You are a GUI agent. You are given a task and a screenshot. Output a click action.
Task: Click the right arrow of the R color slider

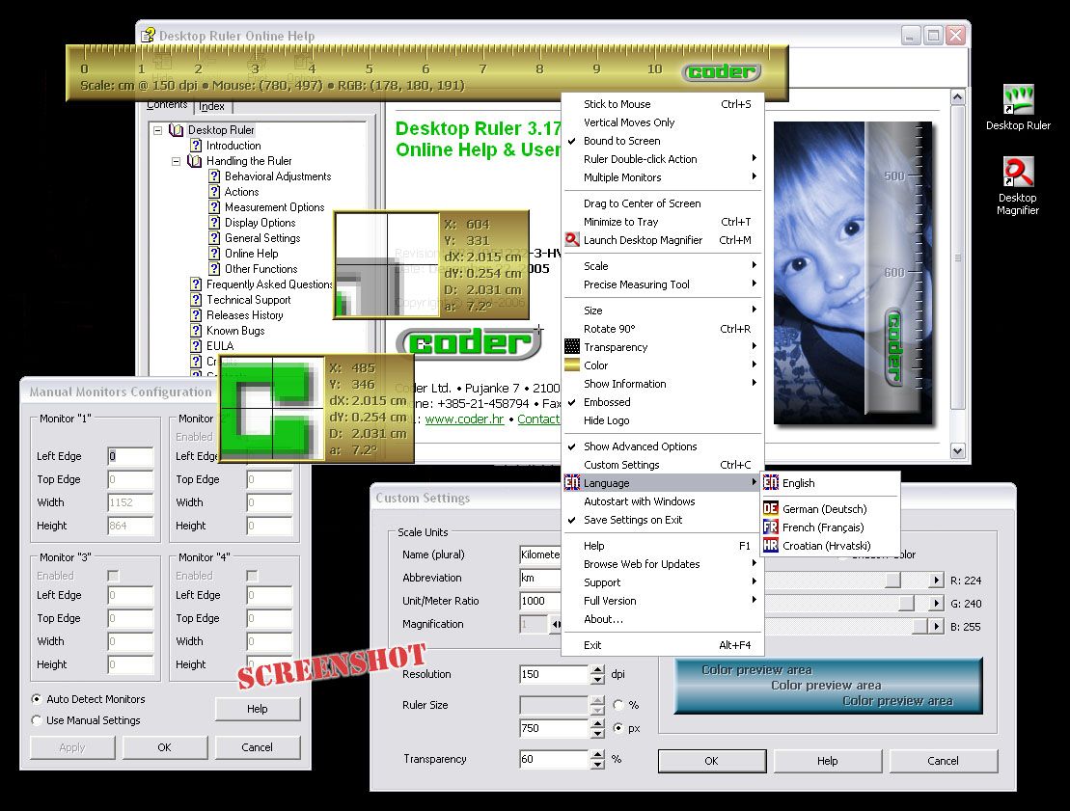[936, 580]
